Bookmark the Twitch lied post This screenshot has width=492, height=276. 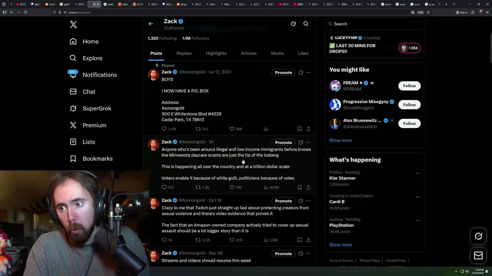[299, 240]
